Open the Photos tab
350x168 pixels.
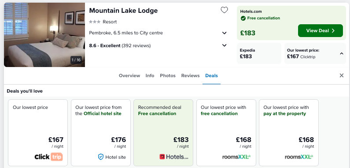click(168, 75)
